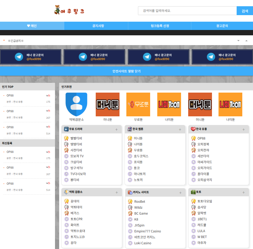Click the first Telegram banner icon
Screen dimensions: 253x249
click(19, 57)
